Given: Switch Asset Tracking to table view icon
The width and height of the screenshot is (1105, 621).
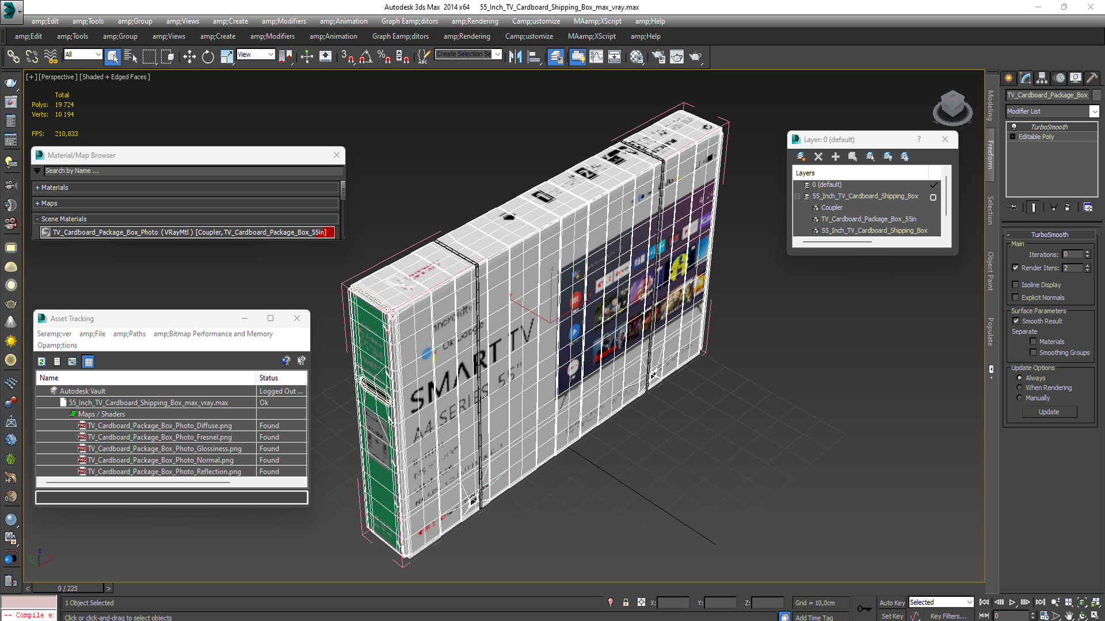Looking at the screenshot, I should click(x=88, y=362).
